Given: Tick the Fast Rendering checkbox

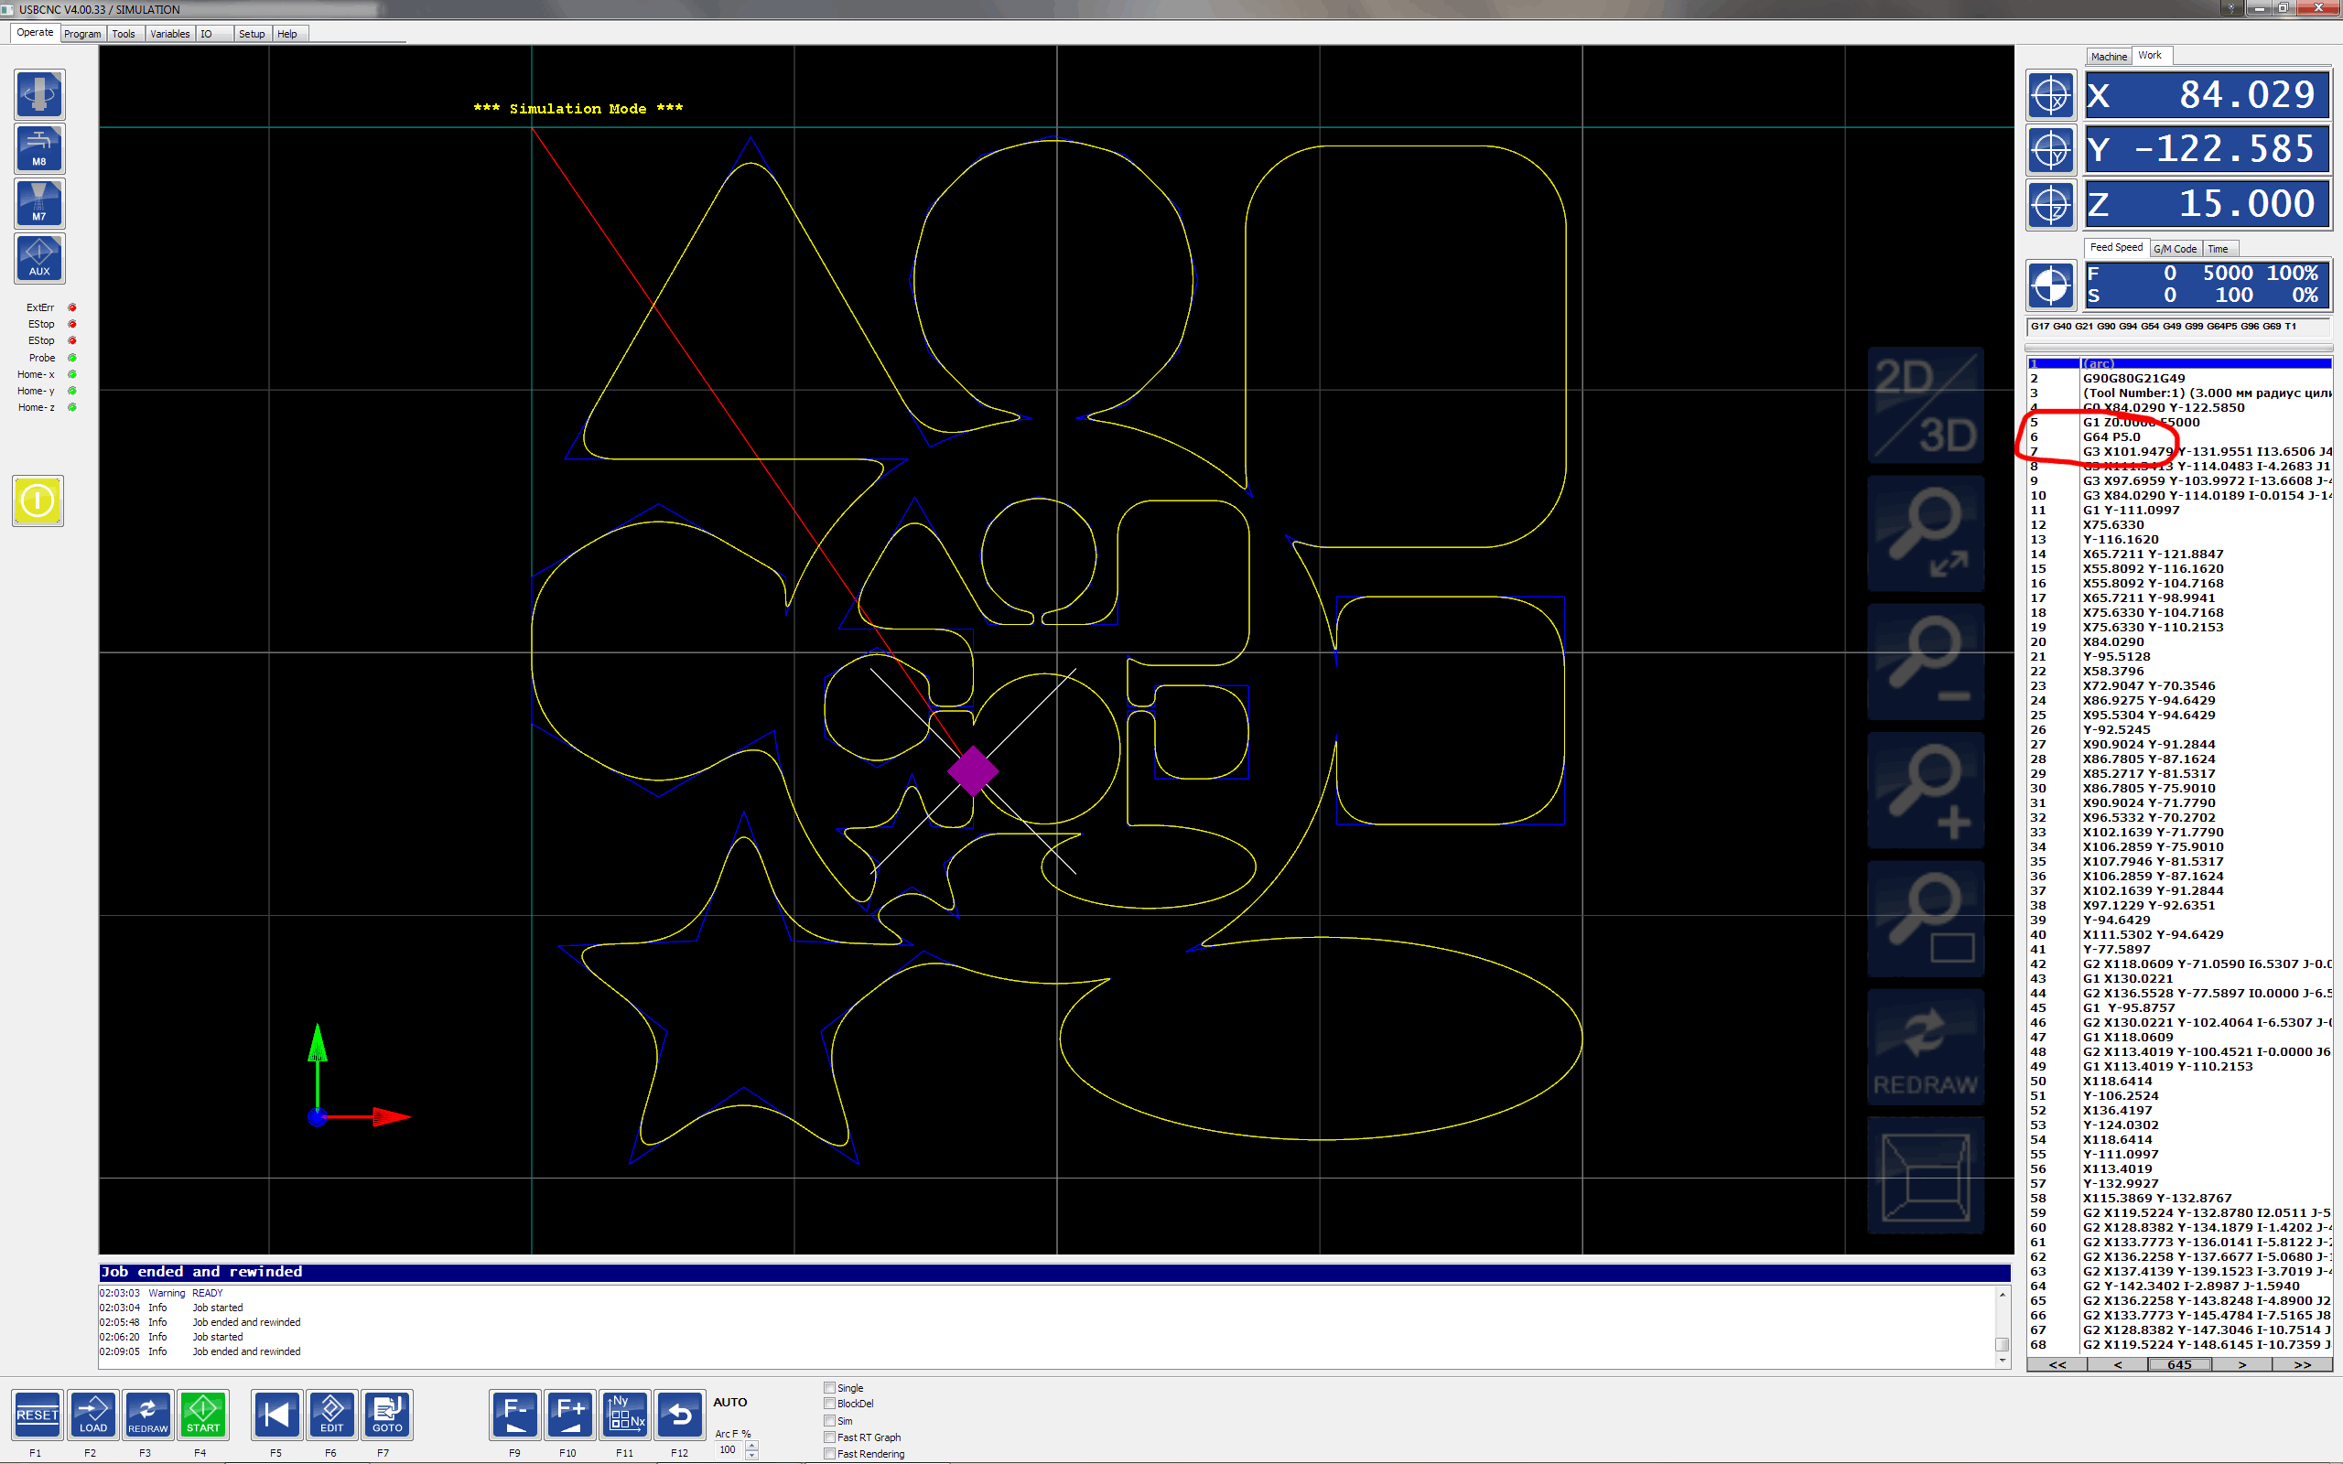Looking at the screenshot, I should pos(830,1453).
